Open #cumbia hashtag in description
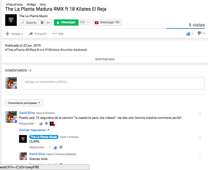The width and height of the screenshot is (208, 170). [x=67, y=50]
